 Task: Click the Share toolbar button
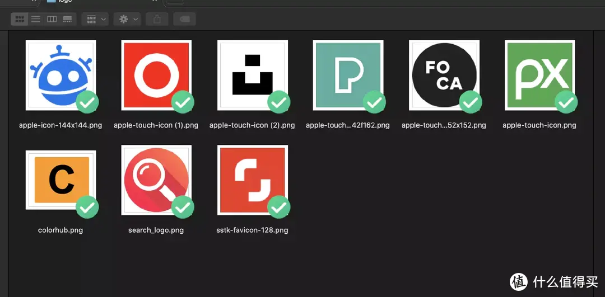click(157, 19)
